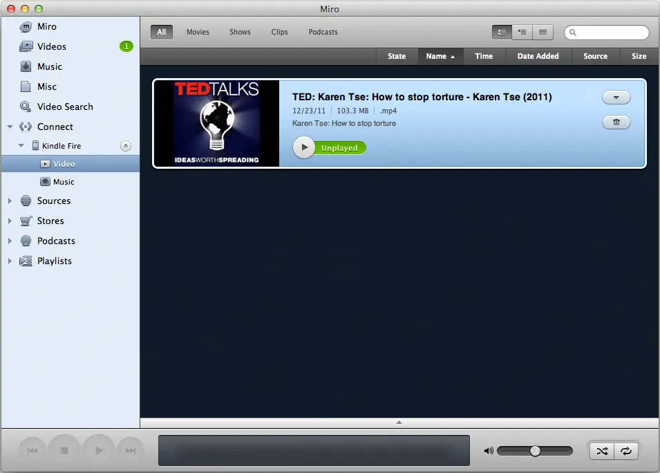Click the search magnifier icon
The width and height of the screenshot is (660, 473).
[572, 33]
